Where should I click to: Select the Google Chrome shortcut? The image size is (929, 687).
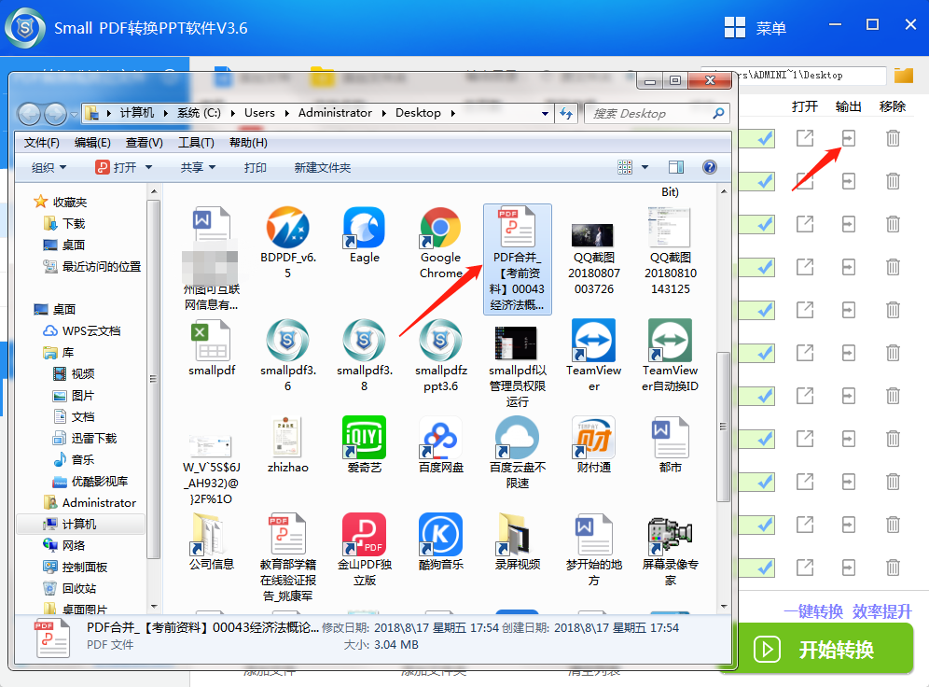(x=440, y=242)
